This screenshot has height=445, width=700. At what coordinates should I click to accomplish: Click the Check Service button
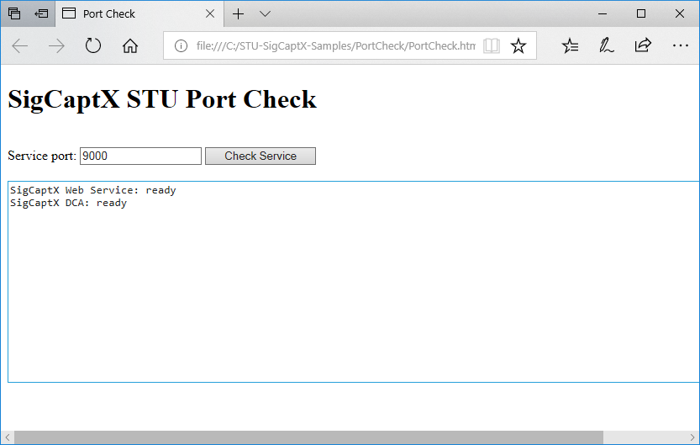click(261, 156)
